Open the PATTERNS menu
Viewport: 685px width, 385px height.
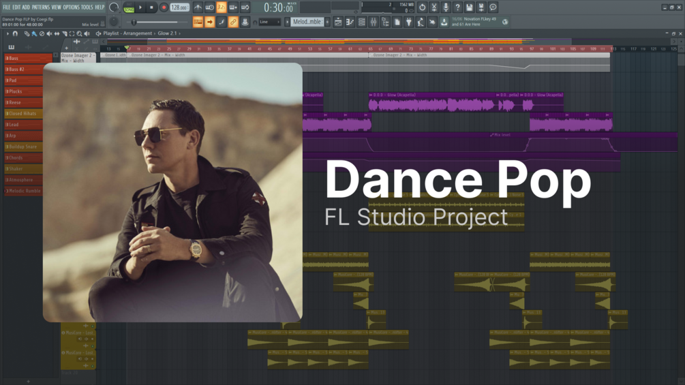(x=41, y=7)
